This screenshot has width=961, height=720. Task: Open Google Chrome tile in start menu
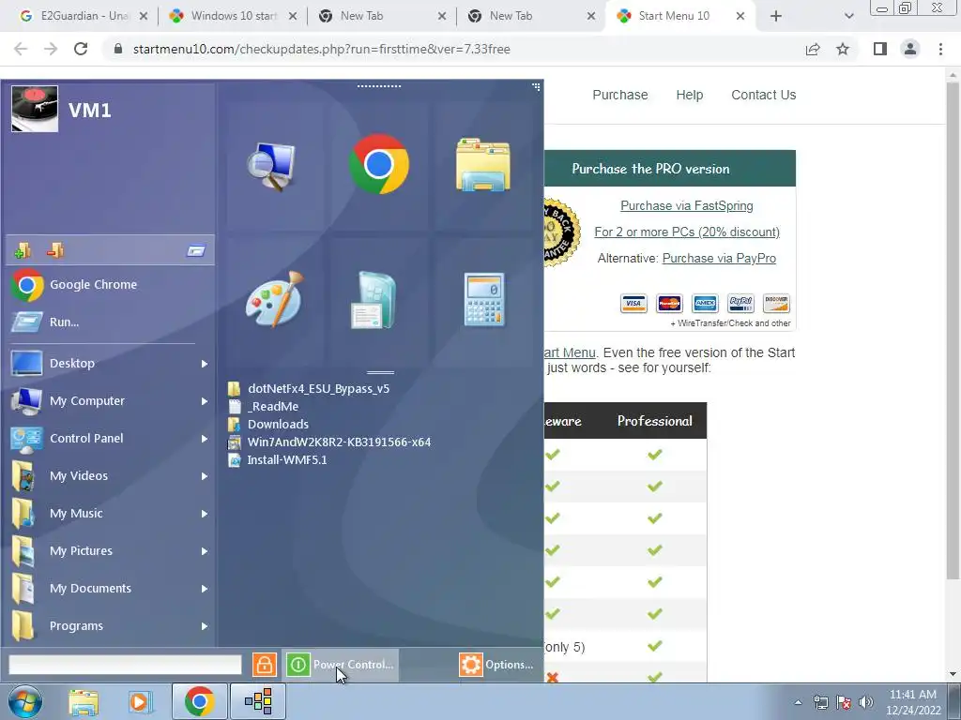(x=379, y=164)
